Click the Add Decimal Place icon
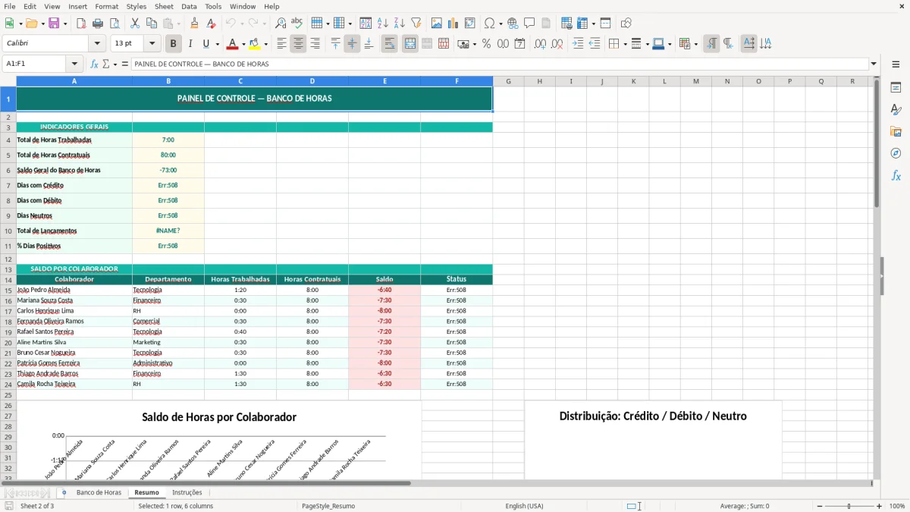This screenshot has width=910, height=512. click(x=540, y=44)
